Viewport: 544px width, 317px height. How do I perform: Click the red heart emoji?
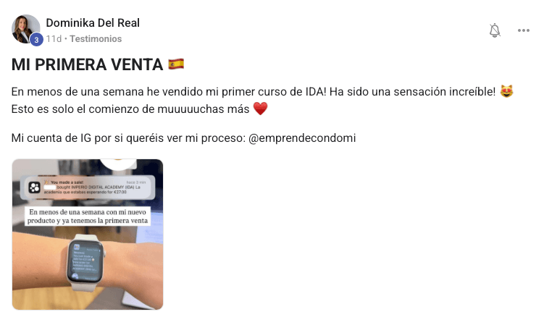click(x=260, y=109)
